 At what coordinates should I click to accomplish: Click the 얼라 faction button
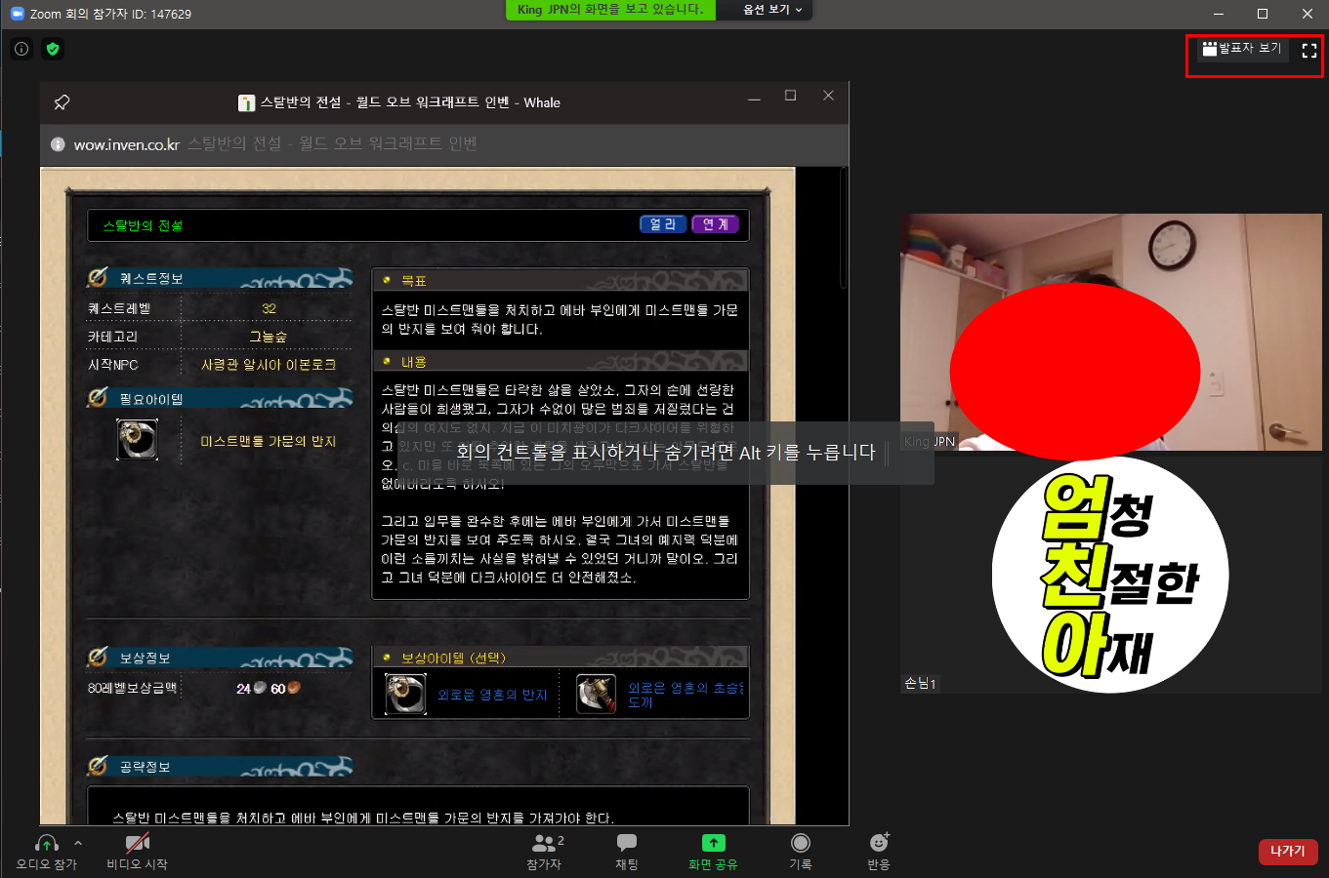pyautogui.click(x=663, y=224)
